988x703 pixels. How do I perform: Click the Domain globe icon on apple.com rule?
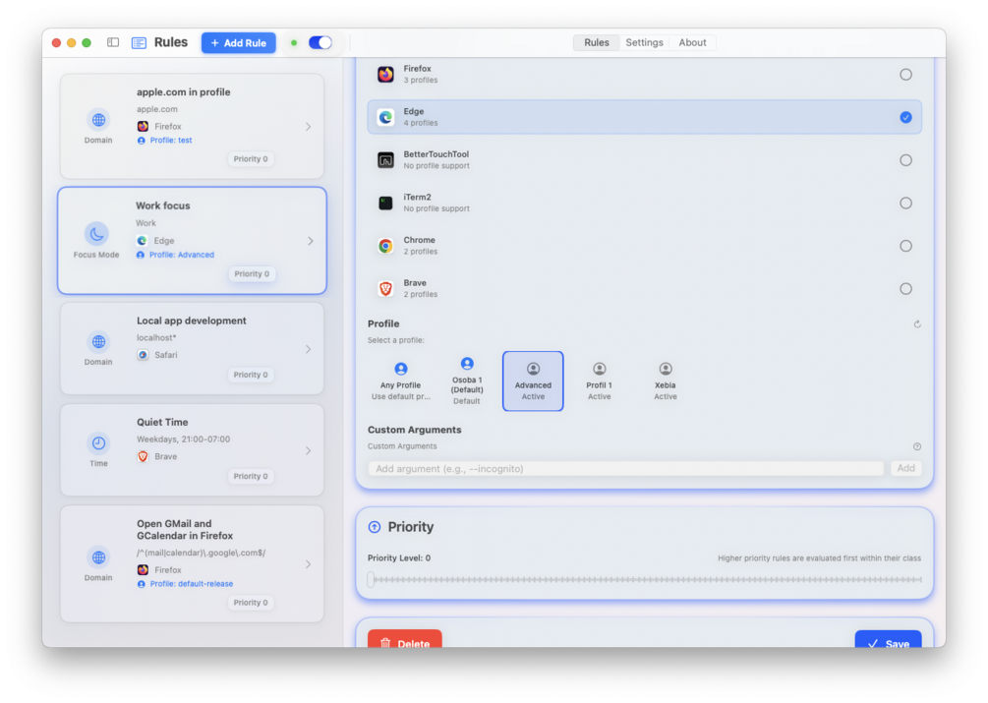98,119
